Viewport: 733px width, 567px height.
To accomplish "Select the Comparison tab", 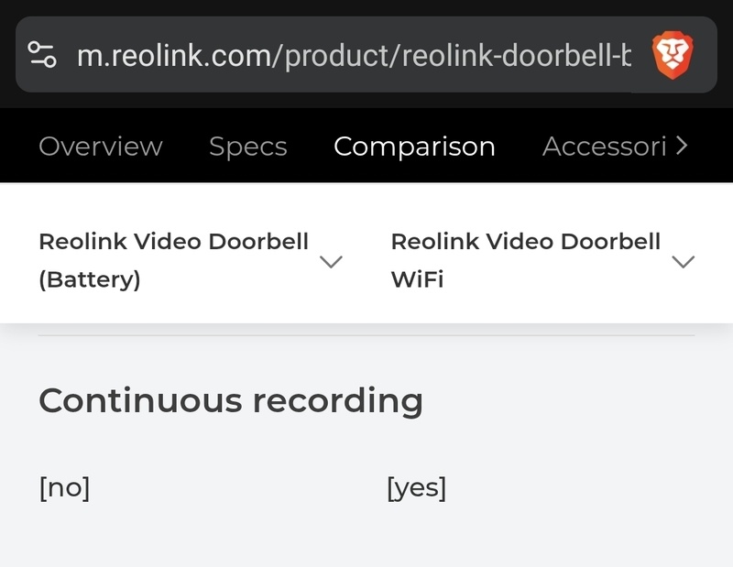I will pos(414,147).
